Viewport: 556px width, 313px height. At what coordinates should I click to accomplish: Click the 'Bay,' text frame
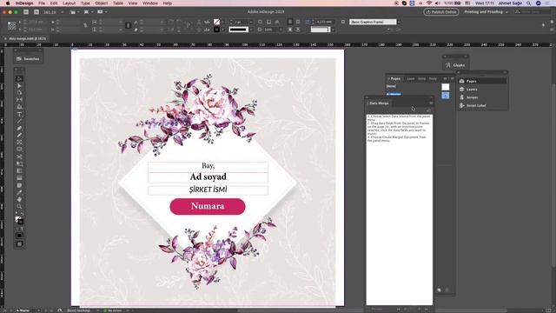(208, 166)
